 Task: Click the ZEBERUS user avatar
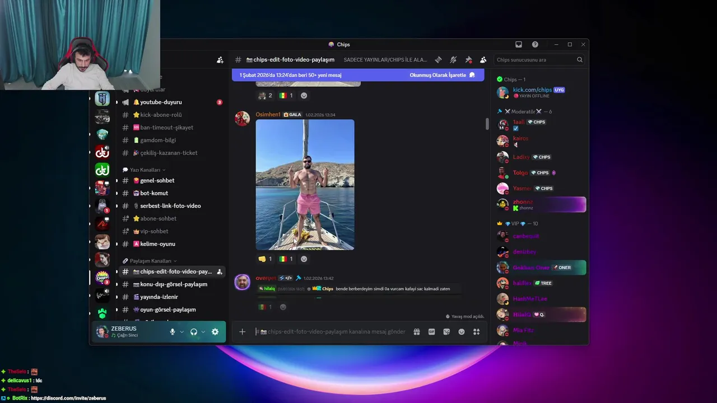[x=102, y=332]
